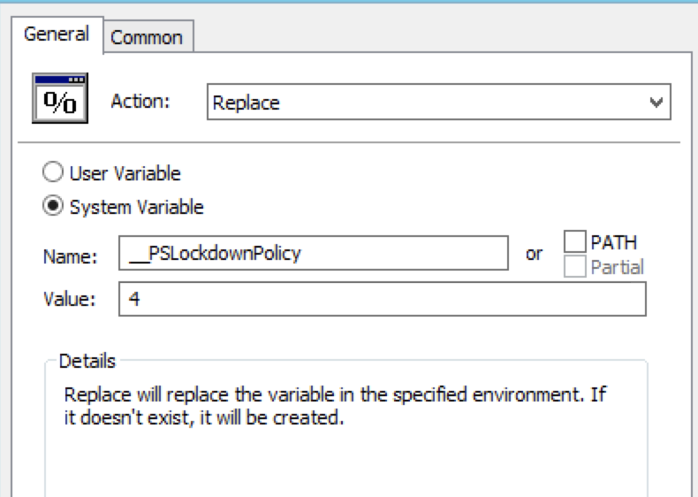Click into the Value field showing 4
Viewport: 698px width, 497px height.
(382, 300)
